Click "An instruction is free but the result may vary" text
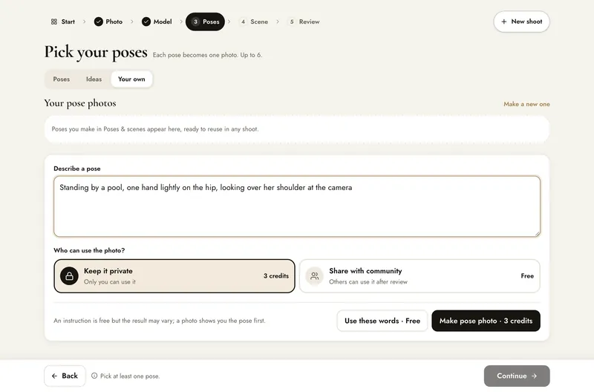 pyautogui.click(x=160, y=321)
